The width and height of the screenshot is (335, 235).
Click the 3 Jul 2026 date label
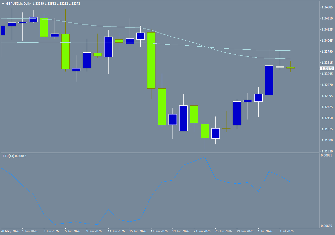[286, 231]
